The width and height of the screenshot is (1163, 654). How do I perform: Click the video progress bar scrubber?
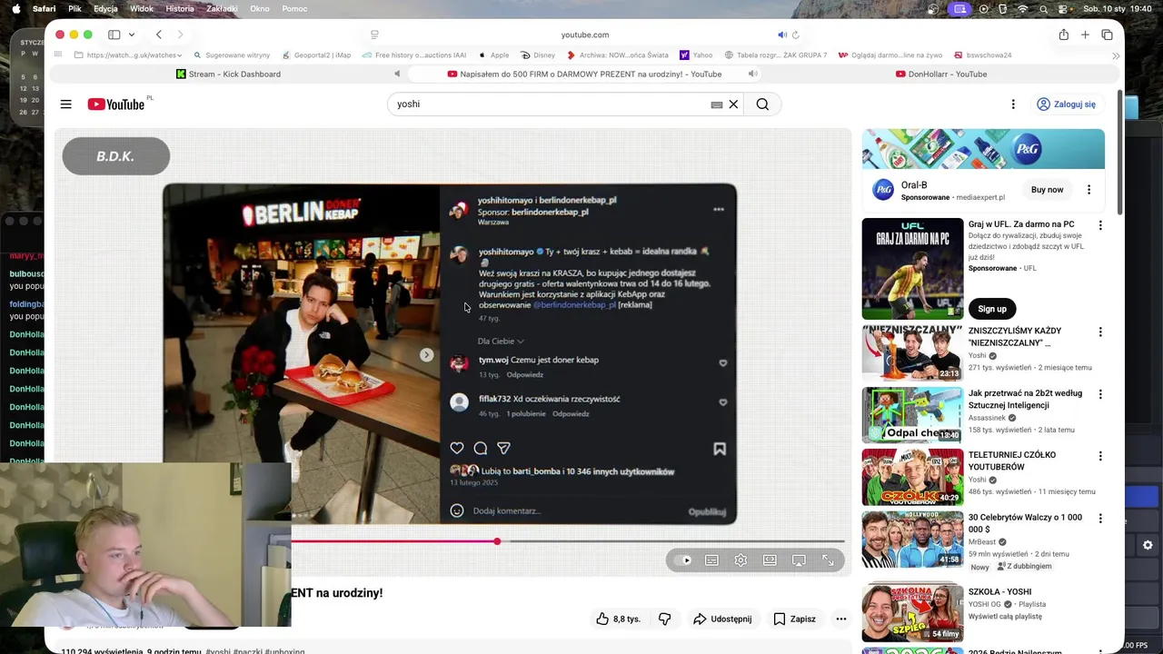click(x=497, y=541)
